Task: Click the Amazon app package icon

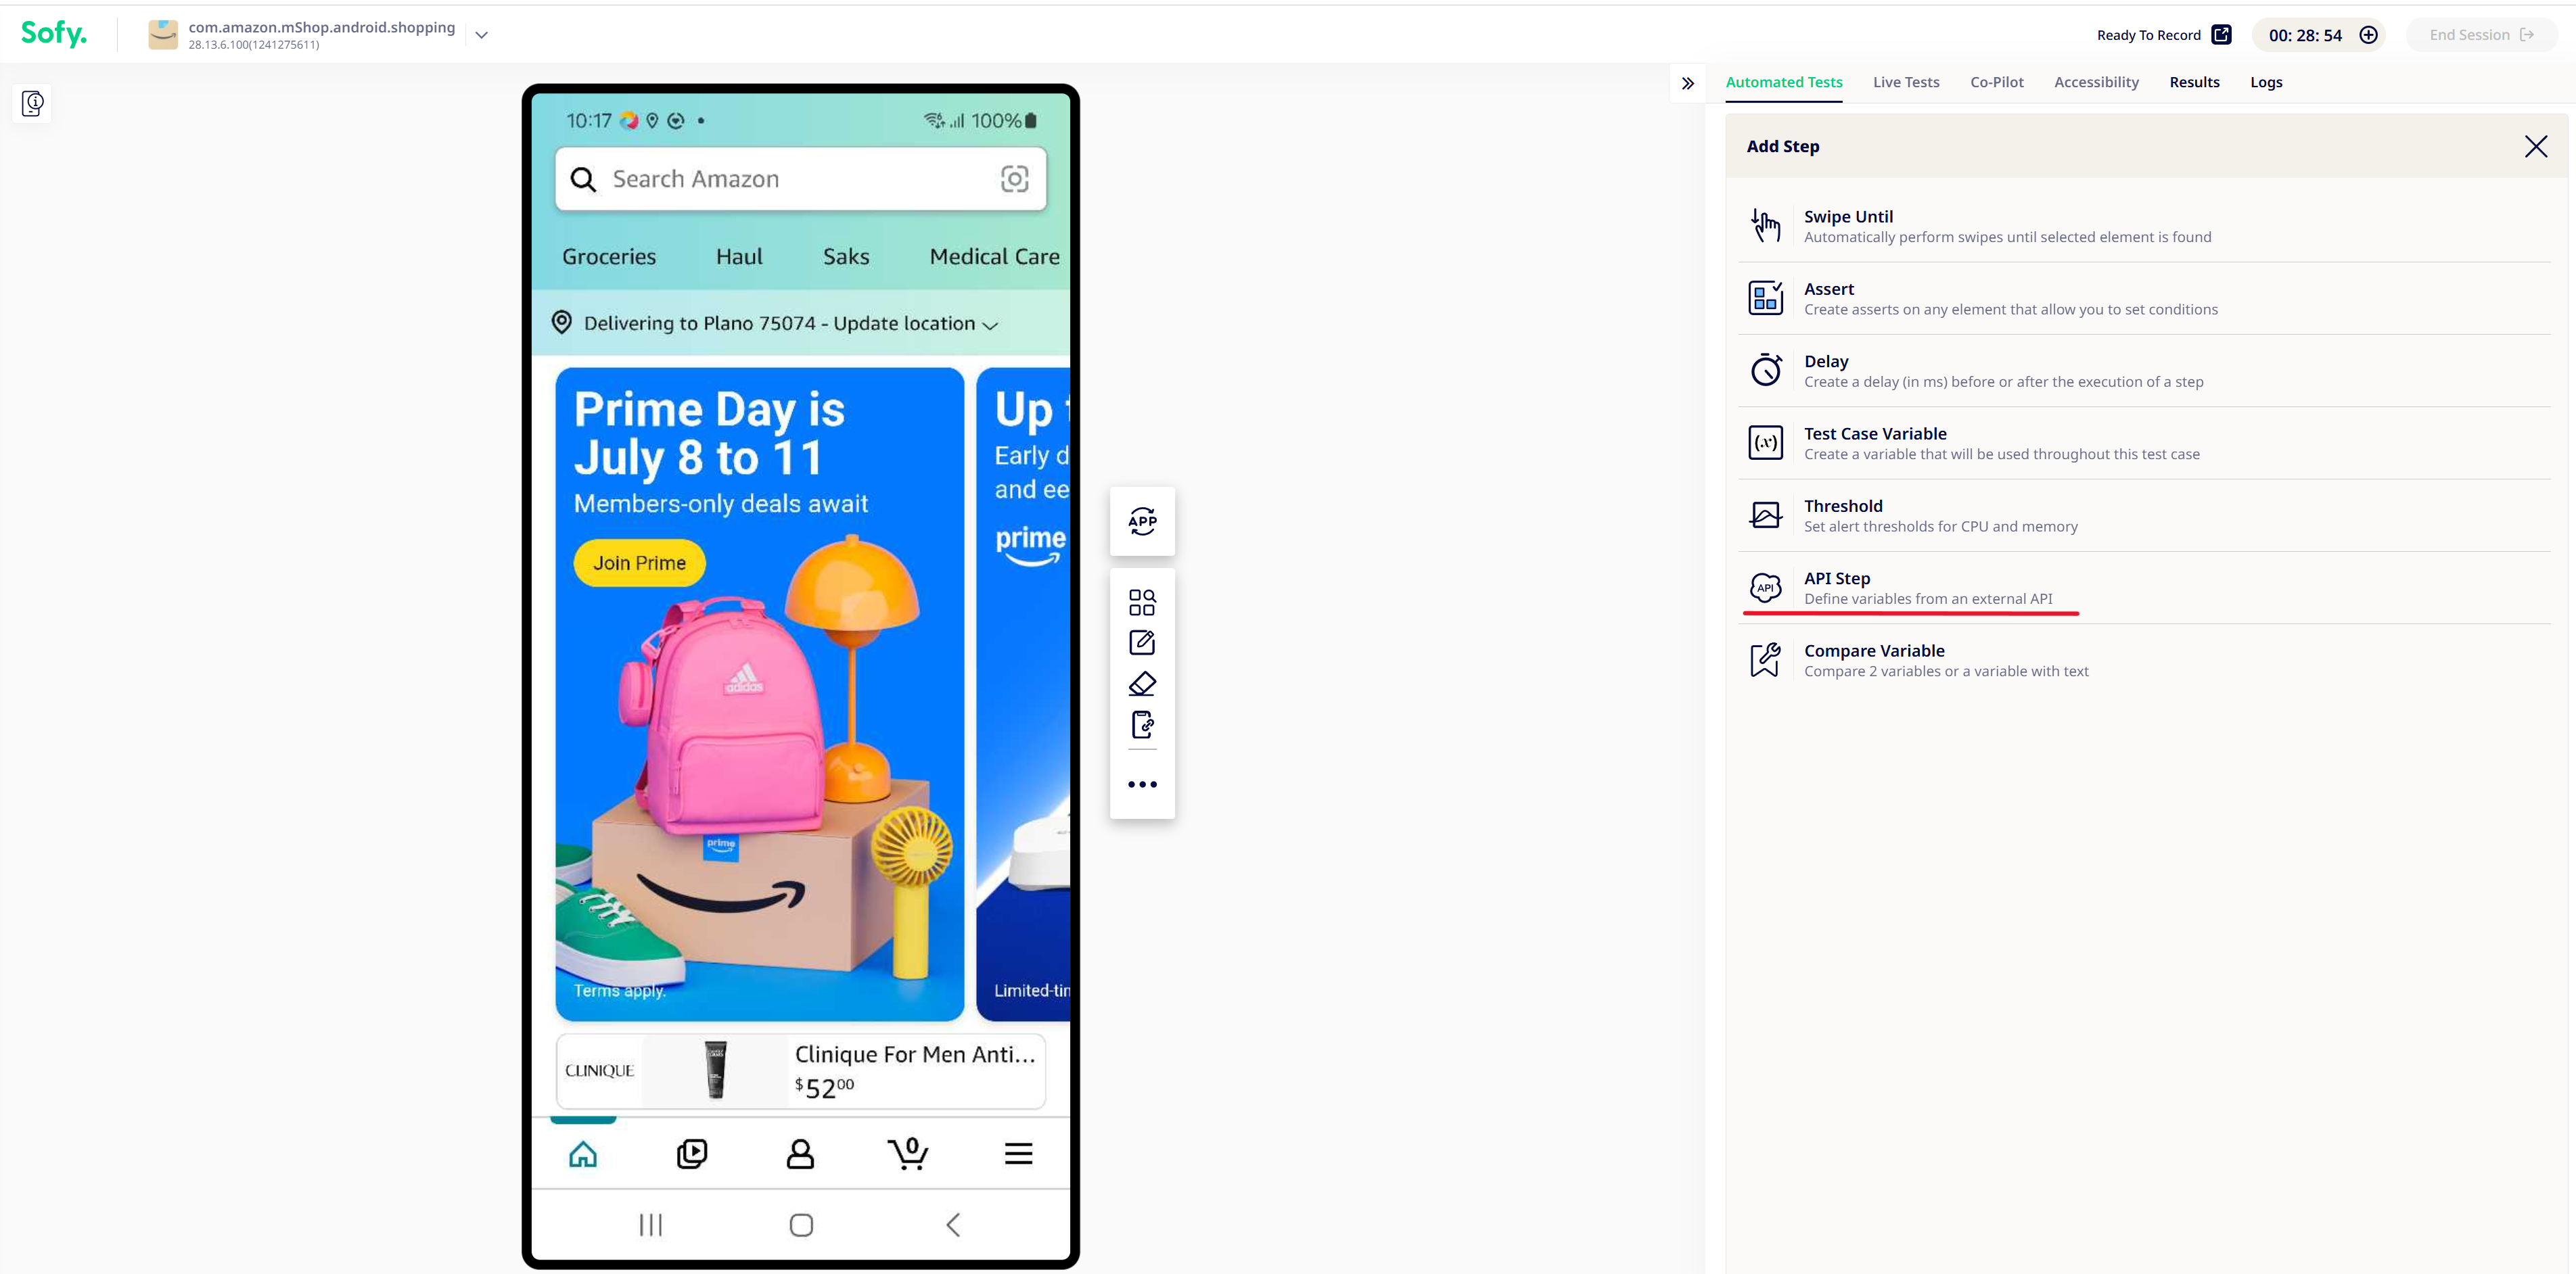Action: 163,35
